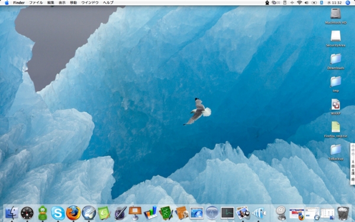Screen dimensions: 355x222
Task: Open the 表示 menu
Action: tap(62, 3)
